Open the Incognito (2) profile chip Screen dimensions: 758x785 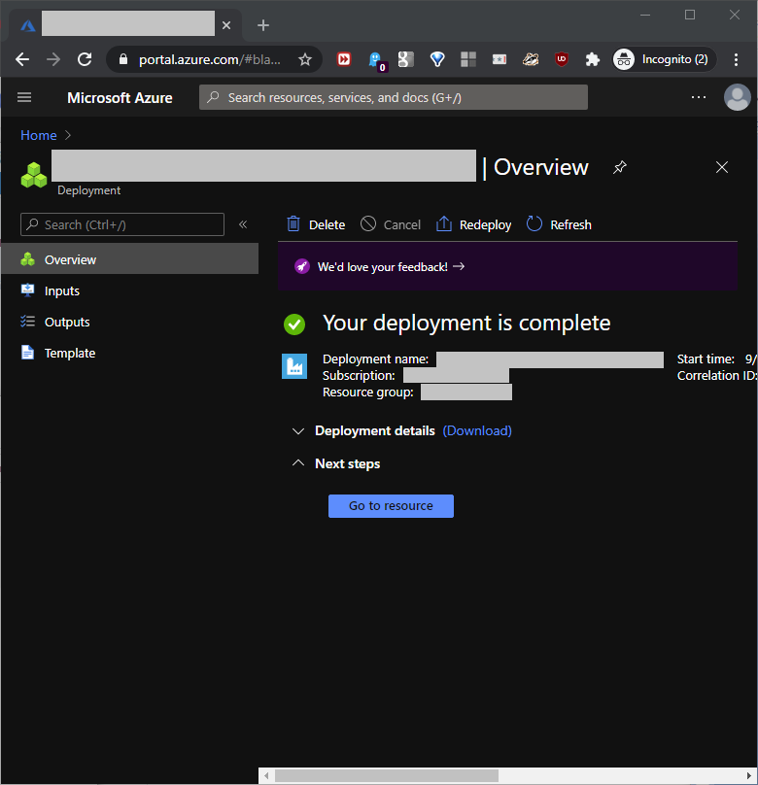(664, 59)
